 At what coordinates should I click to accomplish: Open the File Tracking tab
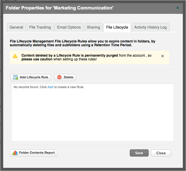pyautogui.click(x=40, y=27)
